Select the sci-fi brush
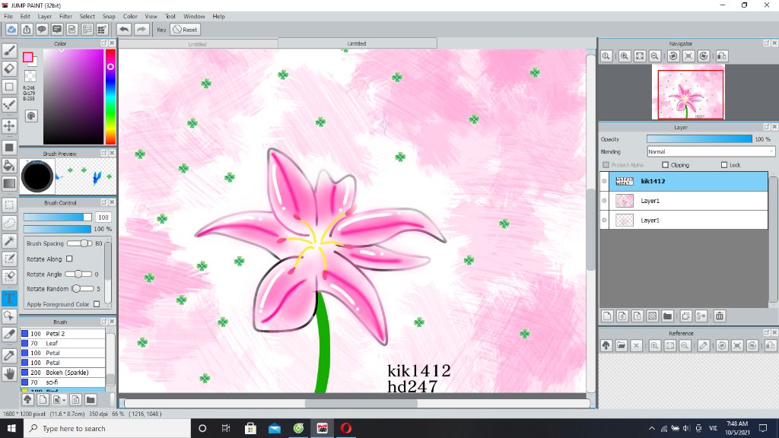779x438 pixels. pyautogui.click(x=62, y=382)
